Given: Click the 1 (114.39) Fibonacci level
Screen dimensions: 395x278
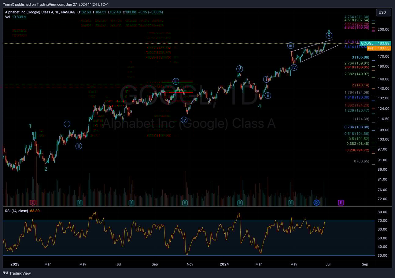Looking at the screenshot, I should pyautogui.click(x=360, y=119).
